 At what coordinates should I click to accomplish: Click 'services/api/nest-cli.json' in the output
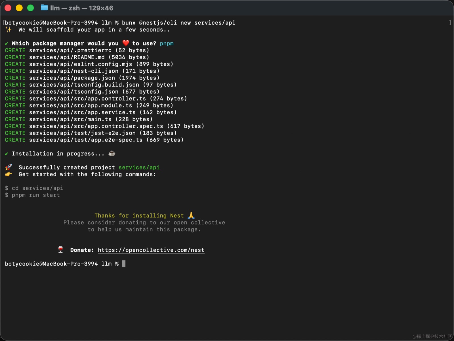coord(74,71)
